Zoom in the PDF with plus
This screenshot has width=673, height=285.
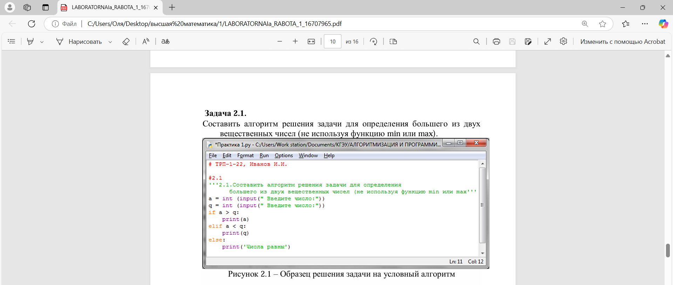point(295,41)
